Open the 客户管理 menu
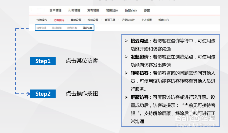This screenshot has width=228, height=133. (55, 11)
